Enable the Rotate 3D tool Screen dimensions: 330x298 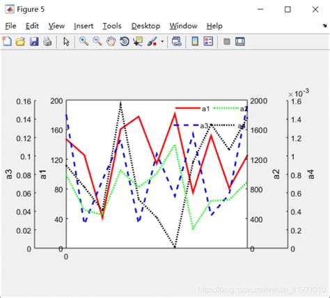click(125, 42)
